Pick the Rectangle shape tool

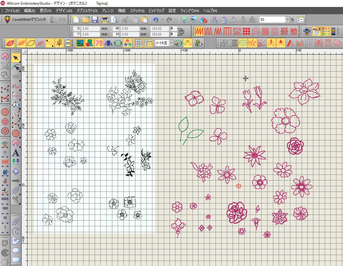pyautogui.click(x=15, y=260)
